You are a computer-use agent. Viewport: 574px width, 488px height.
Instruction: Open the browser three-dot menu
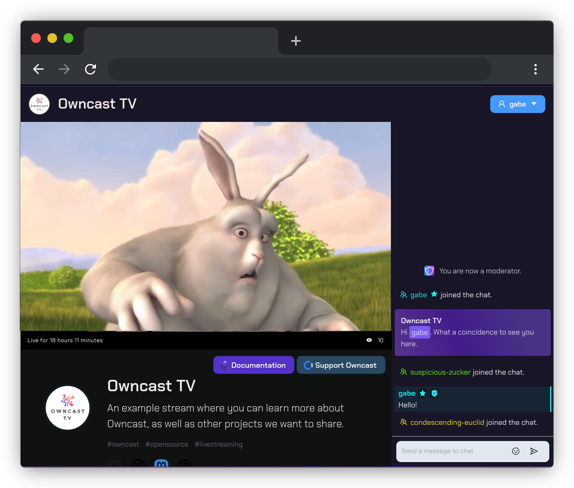pyautogui.click(x=535, y=69)
